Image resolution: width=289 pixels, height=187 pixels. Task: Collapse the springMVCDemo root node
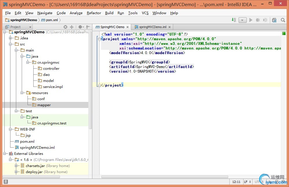click(5, 32)
